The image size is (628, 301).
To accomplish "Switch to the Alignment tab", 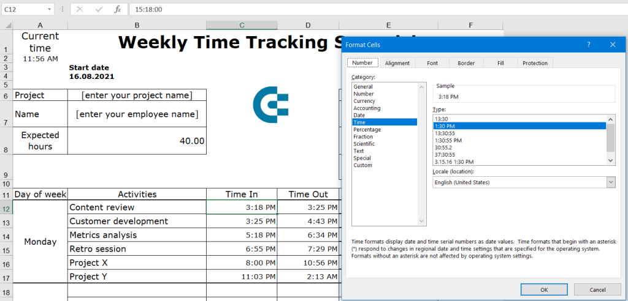I will 397,63.
